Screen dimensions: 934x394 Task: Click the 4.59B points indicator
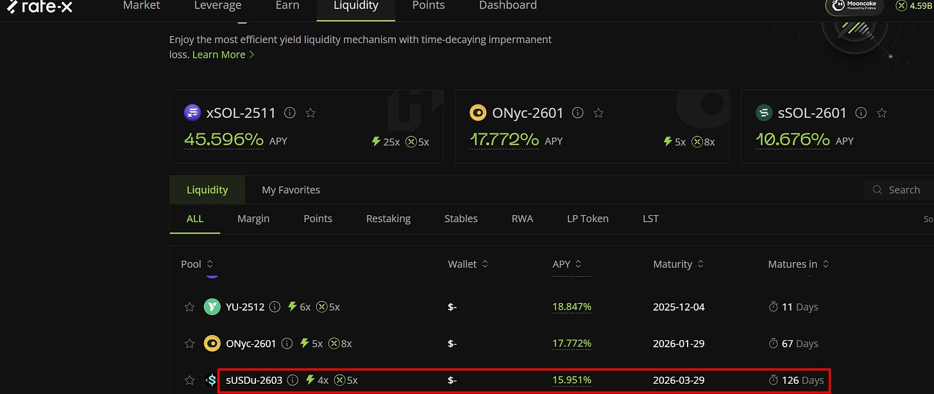[915, 6]
